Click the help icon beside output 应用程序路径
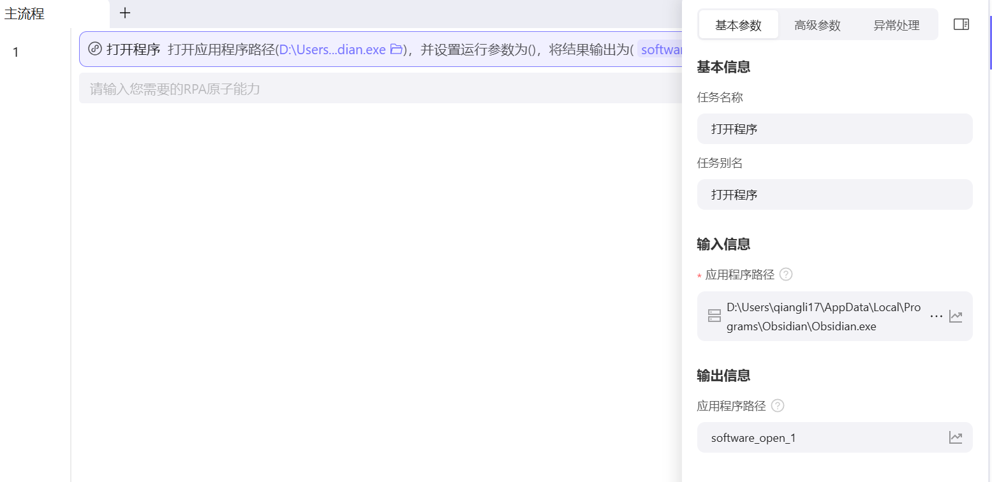Viewport: 992px width, 482px height. point(777,405)
